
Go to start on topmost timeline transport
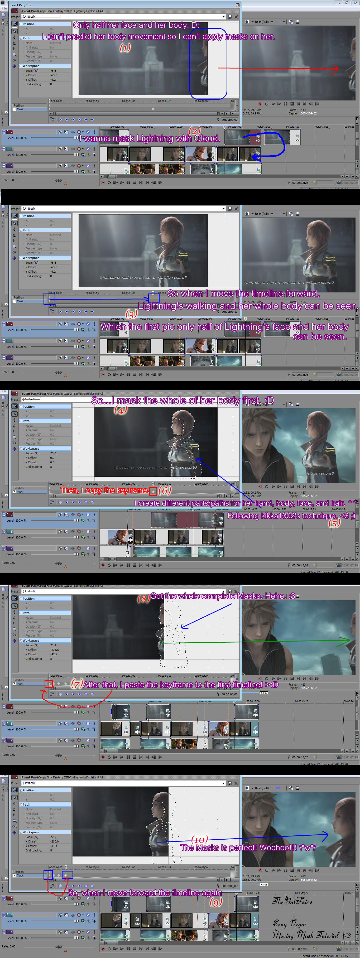point(141,182)
